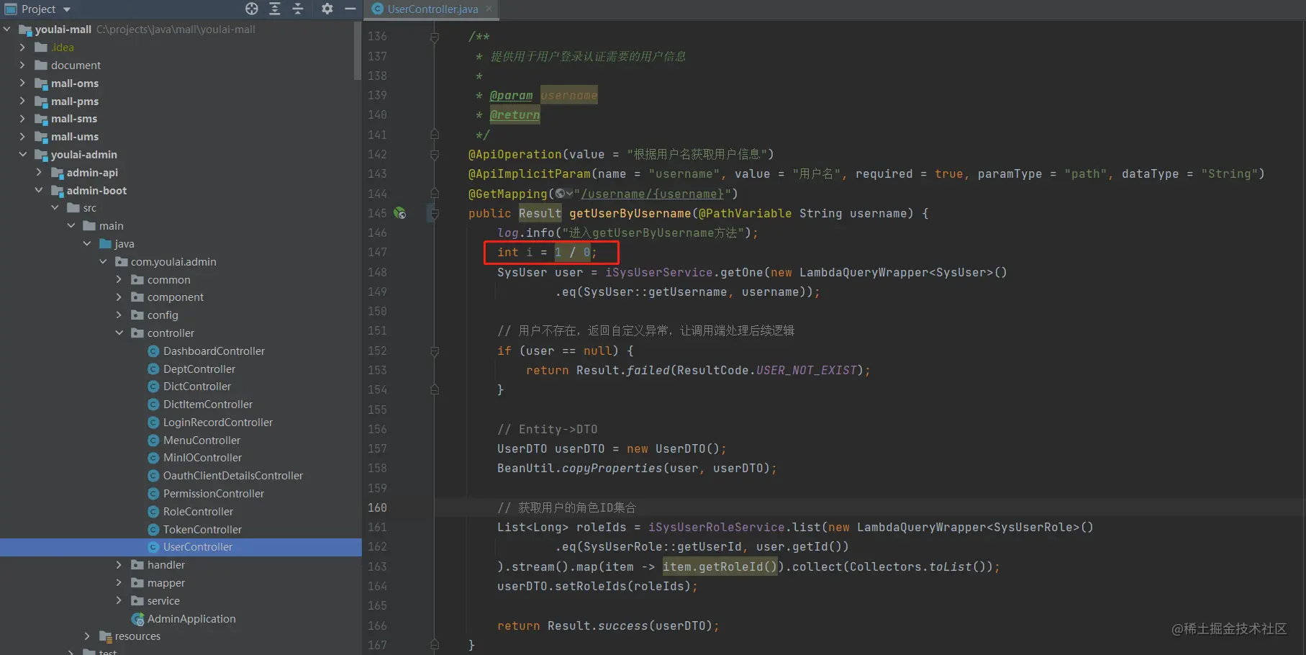Toggle fold marker at line 142 annotation
Screen dimensions: 1306x655
coord(435,155)
